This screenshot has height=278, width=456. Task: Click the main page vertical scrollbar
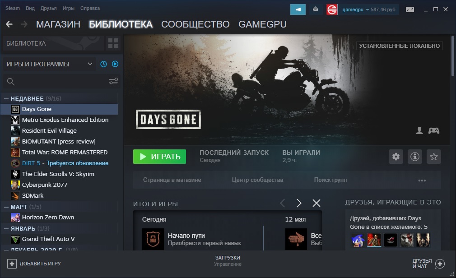pyautogui.click(x=452, y=56)
